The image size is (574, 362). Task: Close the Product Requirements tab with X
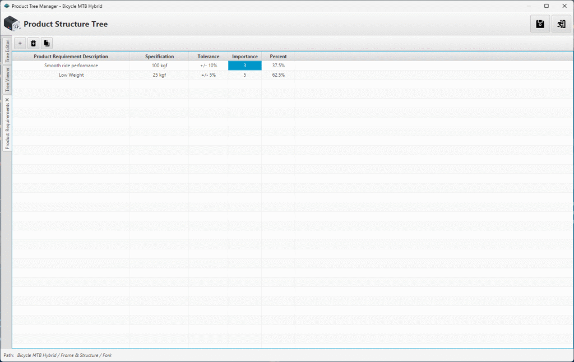pyautogui.click(x=7, y=100)
